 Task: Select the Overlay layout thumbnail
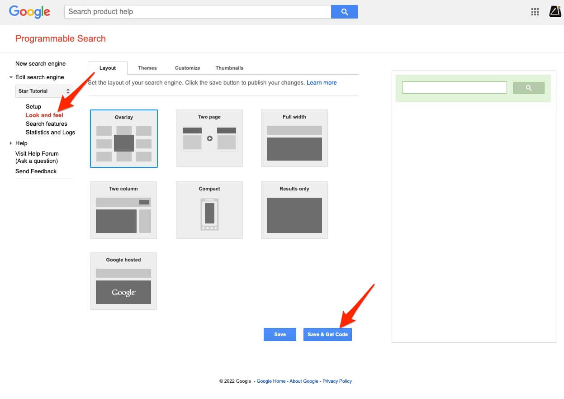point(123,138)
